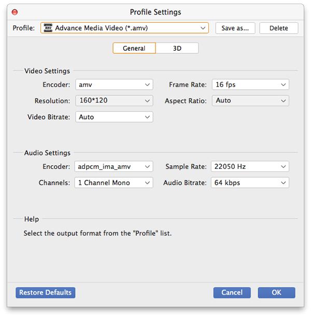
Task: Expand the Audio Bitrate dropdown
Action: (x=283, y=182)
